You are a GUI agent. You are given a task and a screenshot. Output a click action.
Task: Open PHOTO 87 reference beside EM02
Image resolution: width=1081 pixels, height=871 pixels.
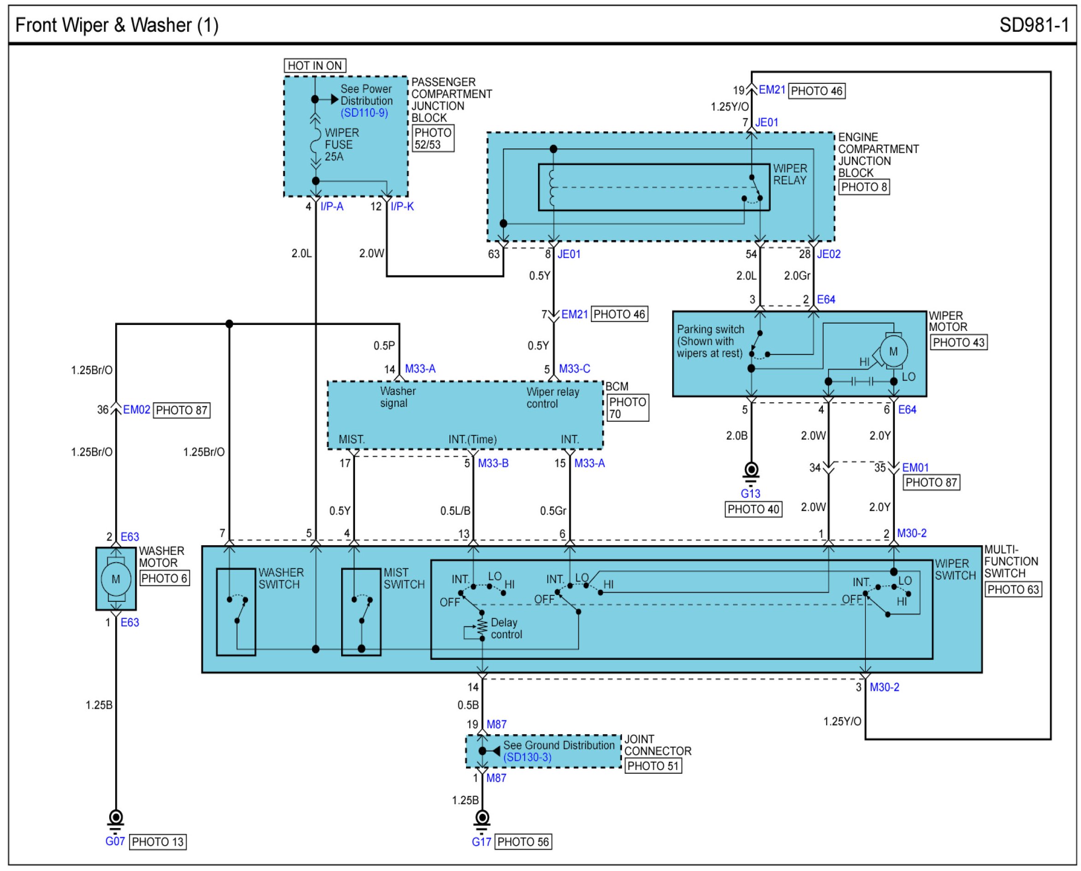tap(181, 411)
